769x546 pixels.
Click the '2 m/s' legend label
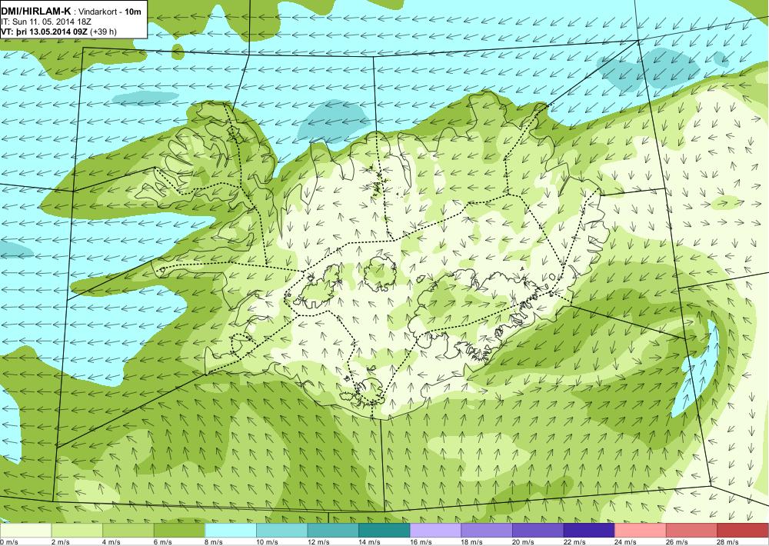60,542
